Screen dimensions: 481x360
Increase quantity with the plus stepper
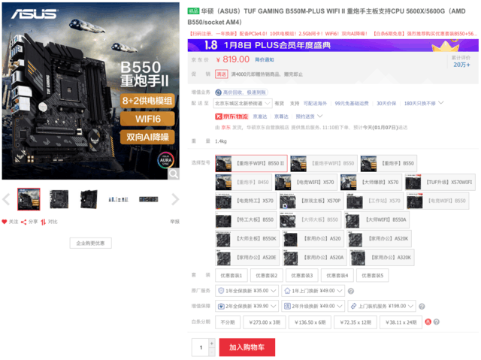212,343
